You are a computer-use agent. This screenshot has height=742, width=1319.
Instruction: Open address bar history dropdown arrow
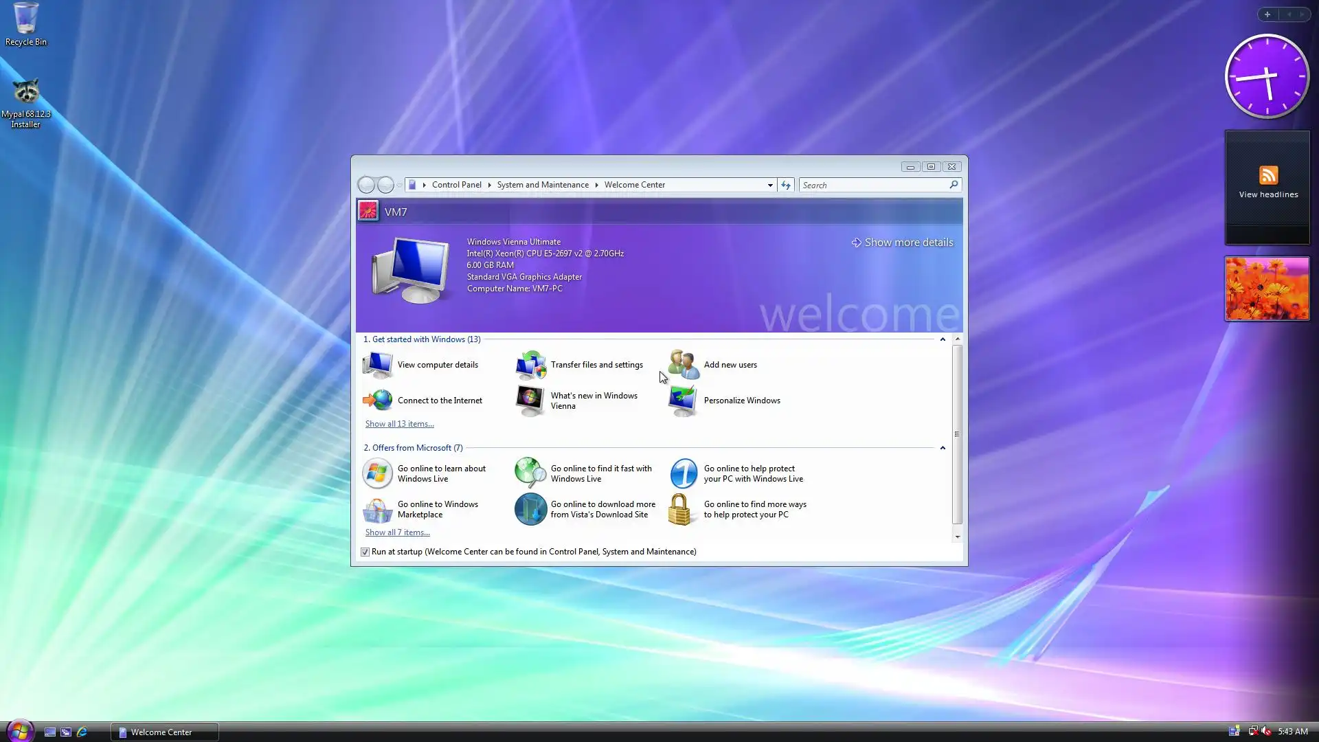(x=770, y=185)
